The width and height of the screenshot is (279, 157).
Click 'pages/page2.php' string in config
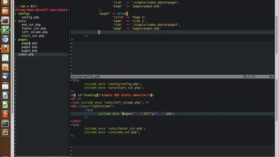coord(146,6)
